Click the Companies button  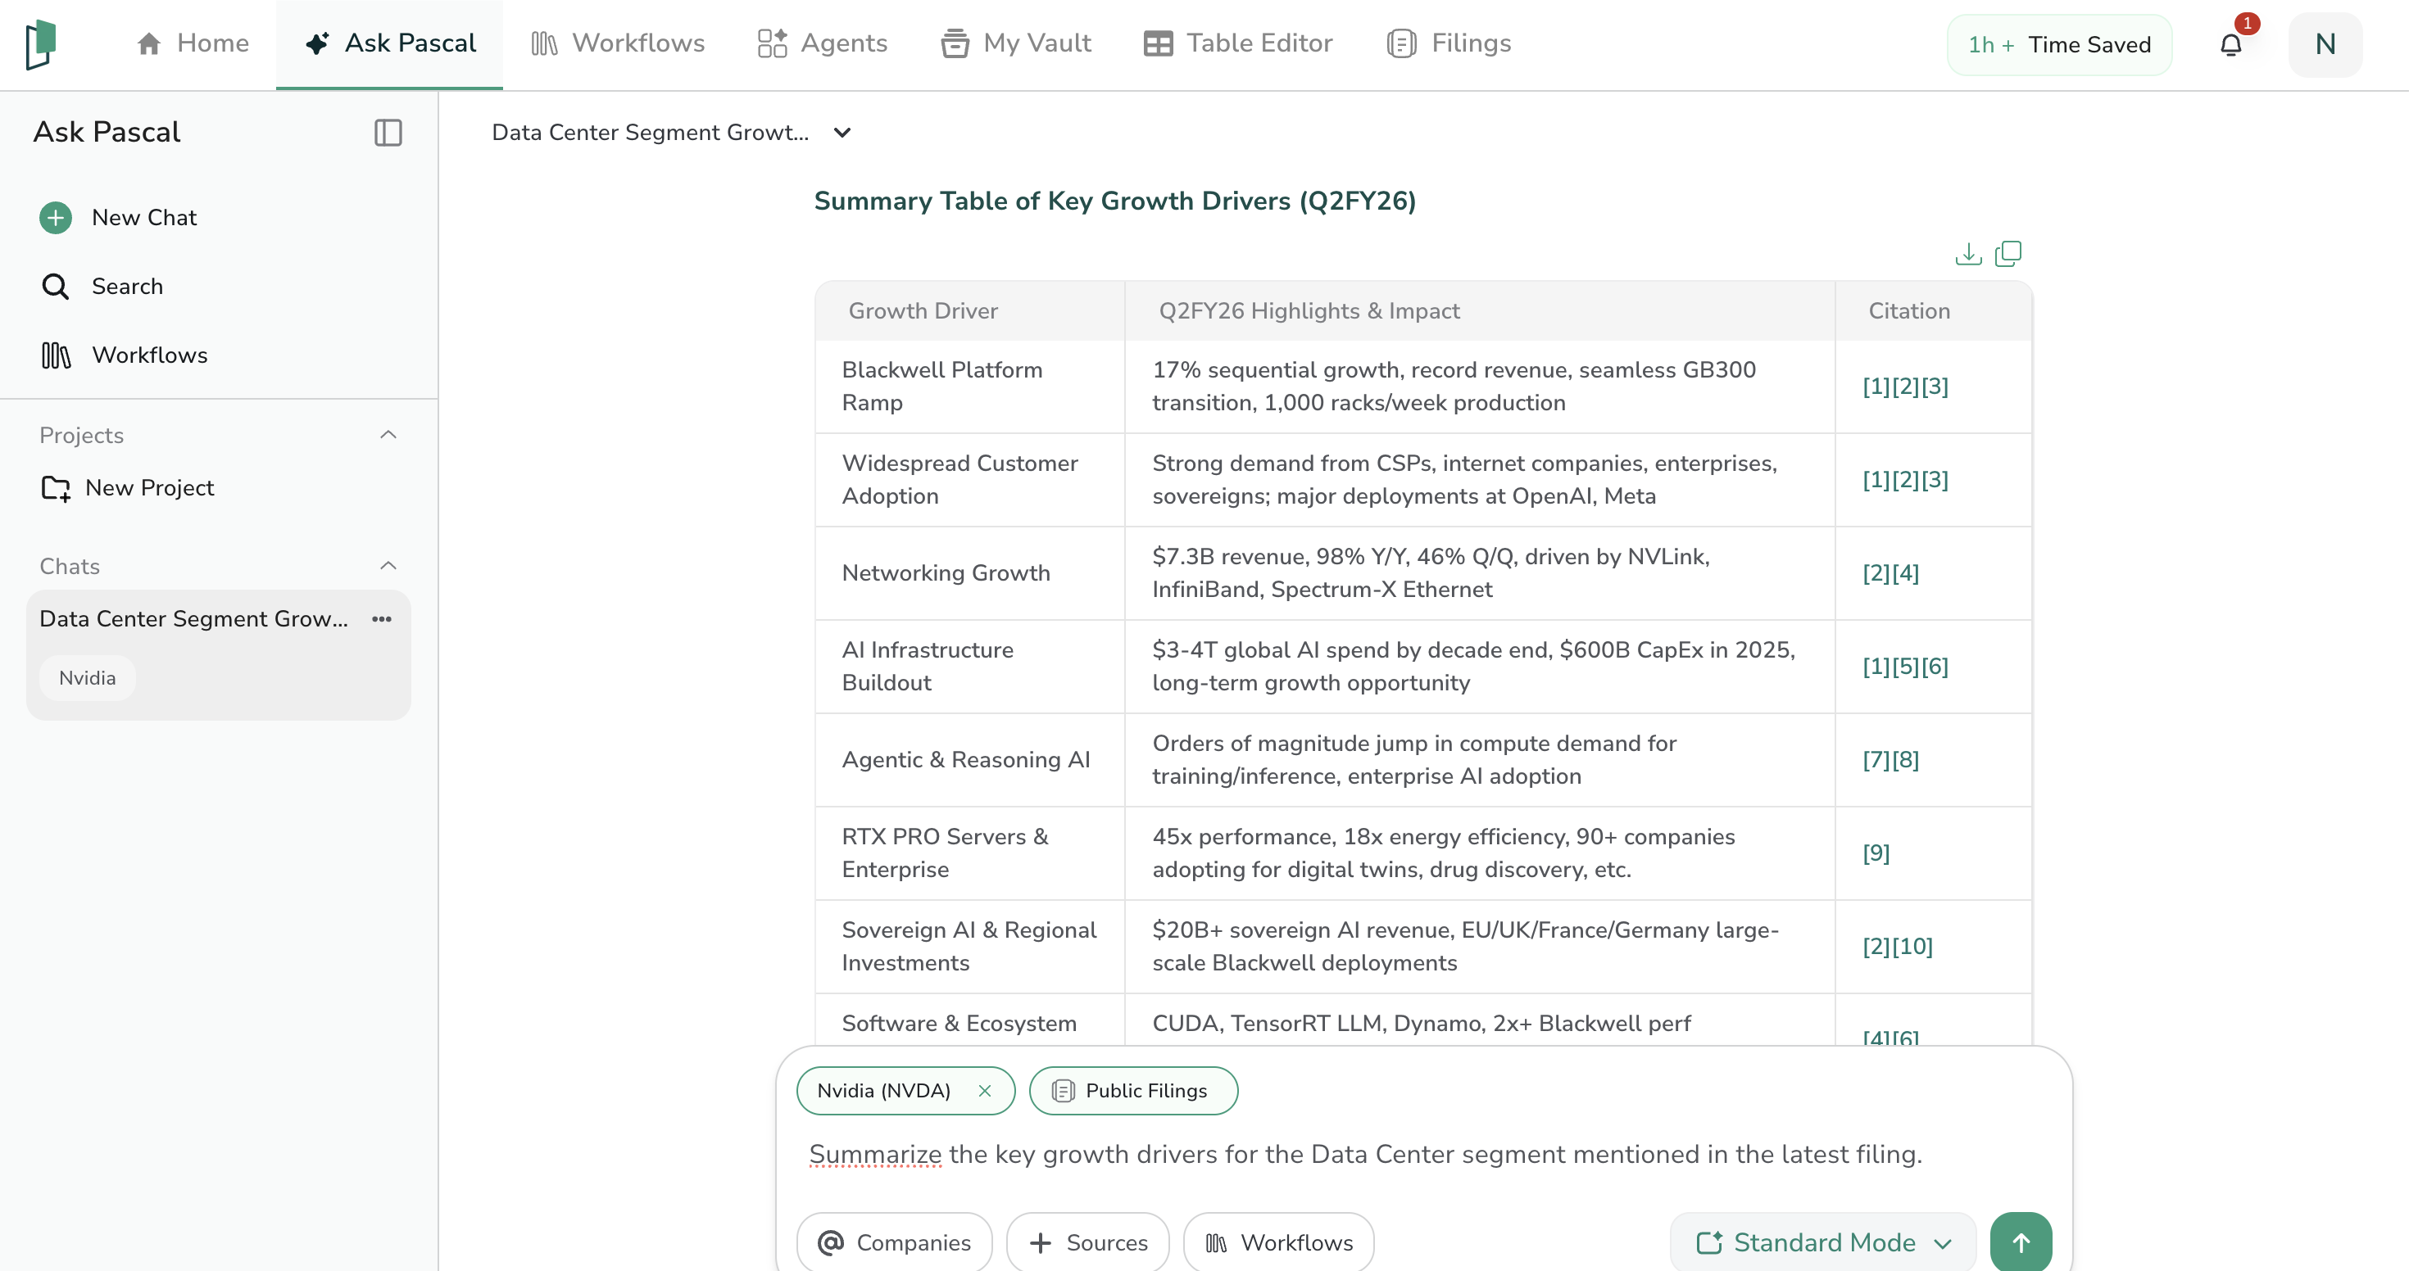coord(894,1242)
